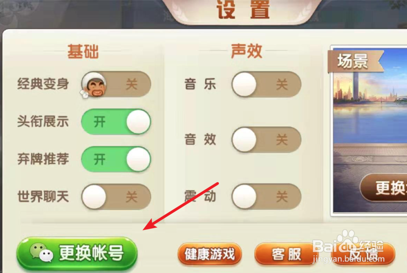Open the 健康游戏 button

click(210, 254)
